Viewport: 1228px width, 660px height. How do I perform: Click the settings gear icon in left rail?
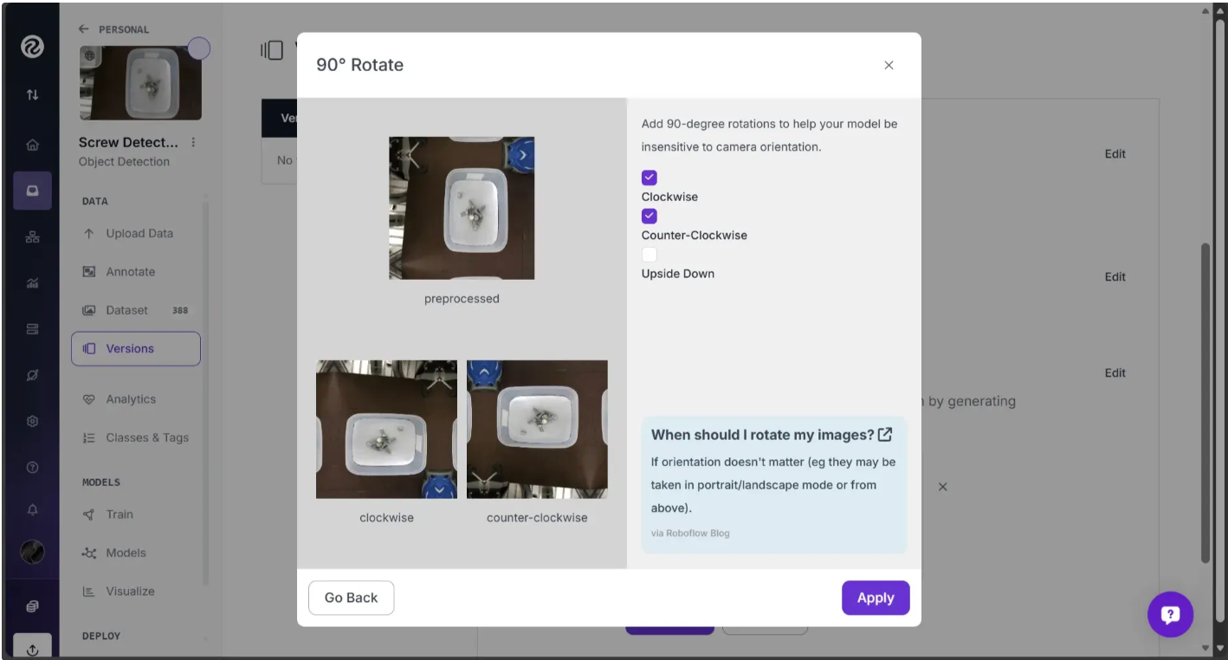pos(32,421)
